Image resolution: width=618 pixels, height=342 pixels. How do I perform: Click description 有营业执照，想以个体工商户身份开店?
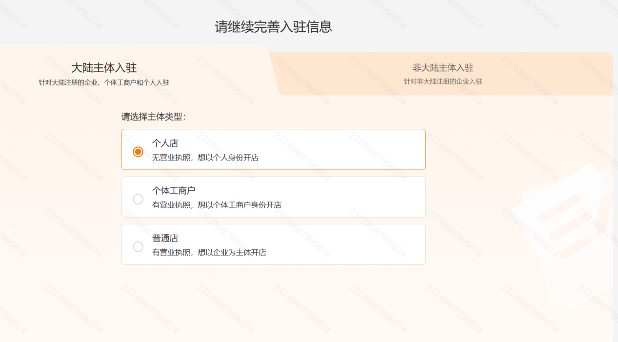click(217, 205)
